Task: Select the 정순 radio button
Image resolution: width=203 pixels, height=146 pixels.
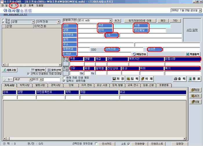Action: click(3, 20)
